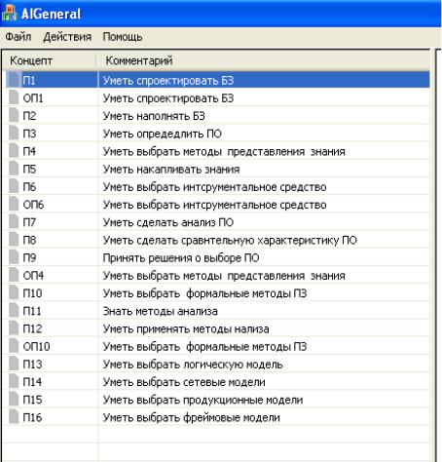Click comment 'Знать методы анализа'

(x=161, y=311)
